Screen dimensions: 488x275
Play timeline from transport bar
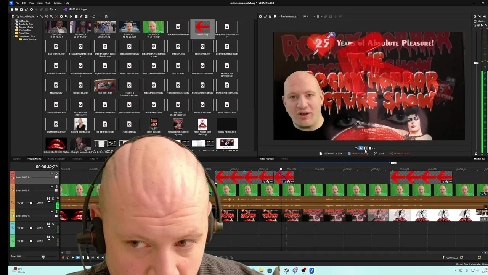78,257
